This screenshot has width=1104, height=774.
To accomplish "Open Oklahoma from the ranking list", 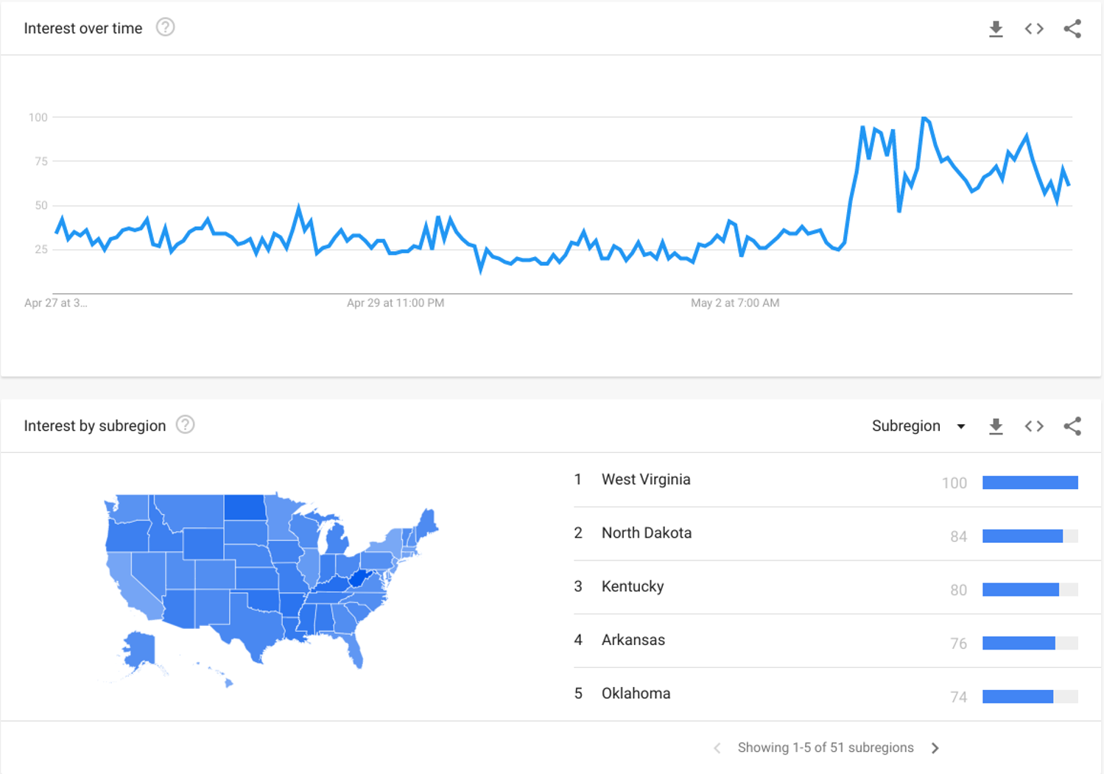I will click(636, 694).
